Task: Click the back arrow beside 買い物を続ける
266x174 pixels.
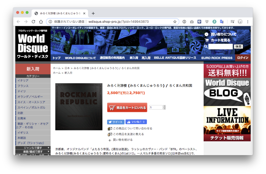Action: (110, 140)
